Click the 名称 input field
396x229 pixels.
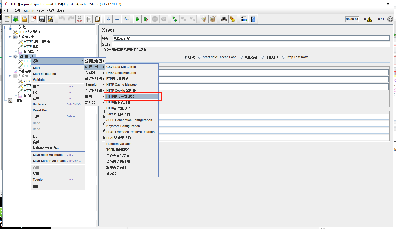click(x=251, y=38)
